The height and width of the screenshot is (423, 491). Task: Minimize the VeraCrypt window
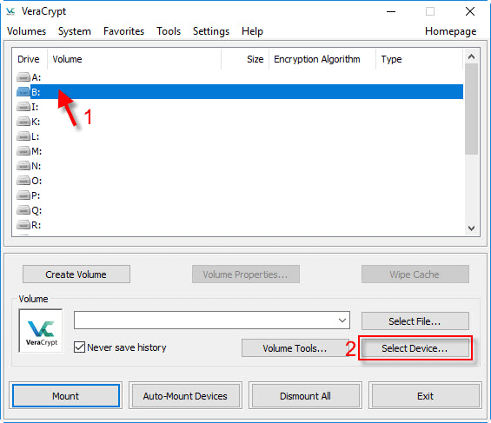tap(391, 12)
